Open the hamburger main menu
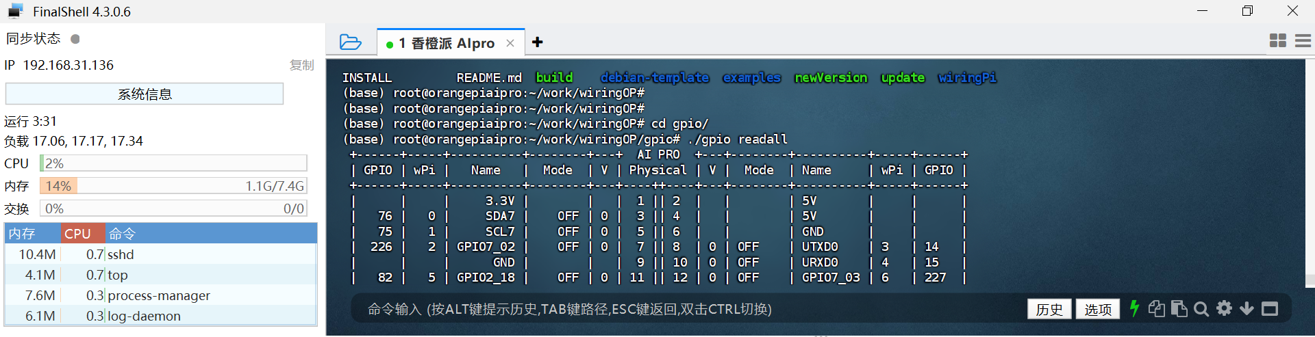The width and height of the screenshot is (1315, 337). [1303, 41]
